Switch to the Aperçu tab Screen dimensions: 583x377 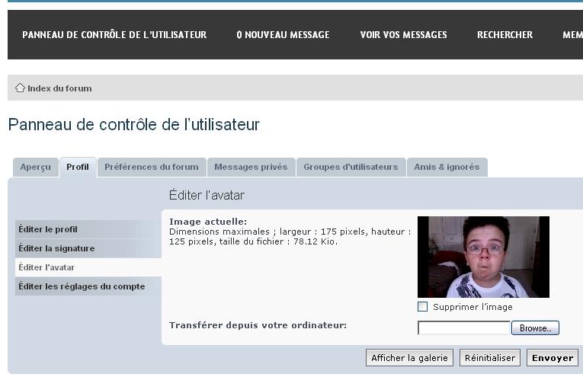[35, 167]
